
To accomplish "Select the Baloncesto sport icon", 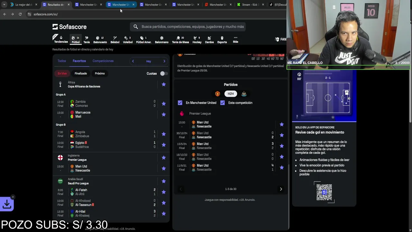I will pyautogui.click(x=100, y=39).
